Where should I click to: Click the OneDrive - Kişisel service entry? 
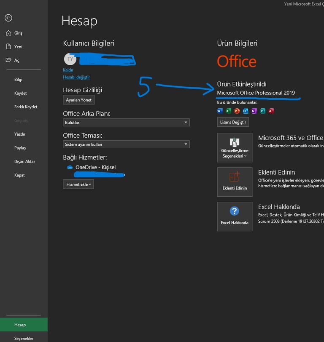[95, 167]
